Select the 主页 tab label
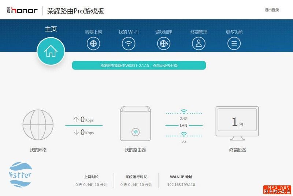The image size is (293, 196). click(51, 29)
